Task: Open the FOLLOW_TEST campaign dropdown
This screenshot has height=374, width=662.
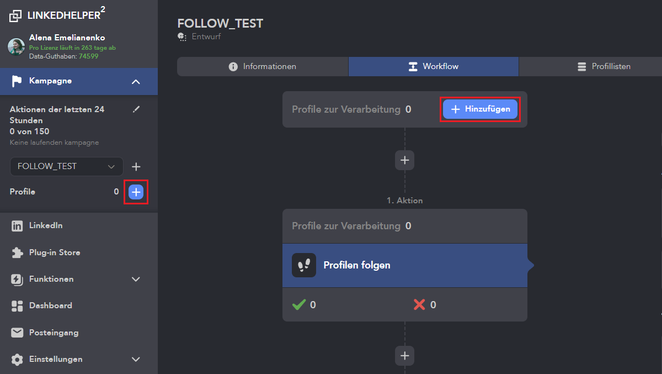Action: pos(66,166)
